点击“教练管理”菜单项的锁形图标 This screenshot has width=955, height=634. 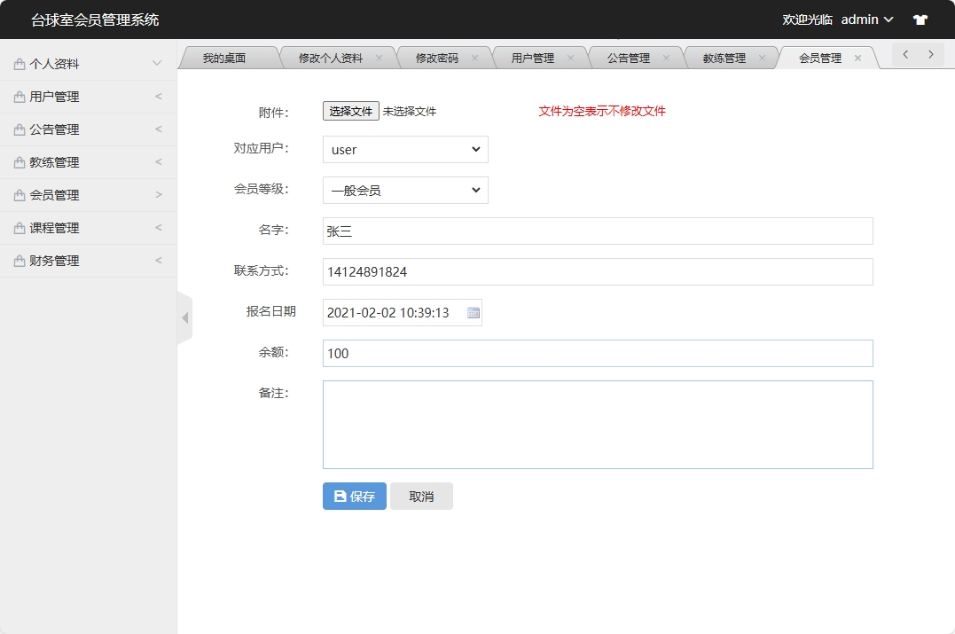(x=18, y=161)
